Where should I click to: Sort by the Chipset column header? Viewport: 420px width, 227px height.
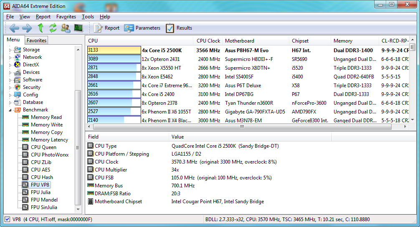[x=310, y=41]
